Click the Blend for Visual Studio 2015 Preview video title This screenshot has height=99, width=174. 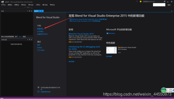point(127,48)
